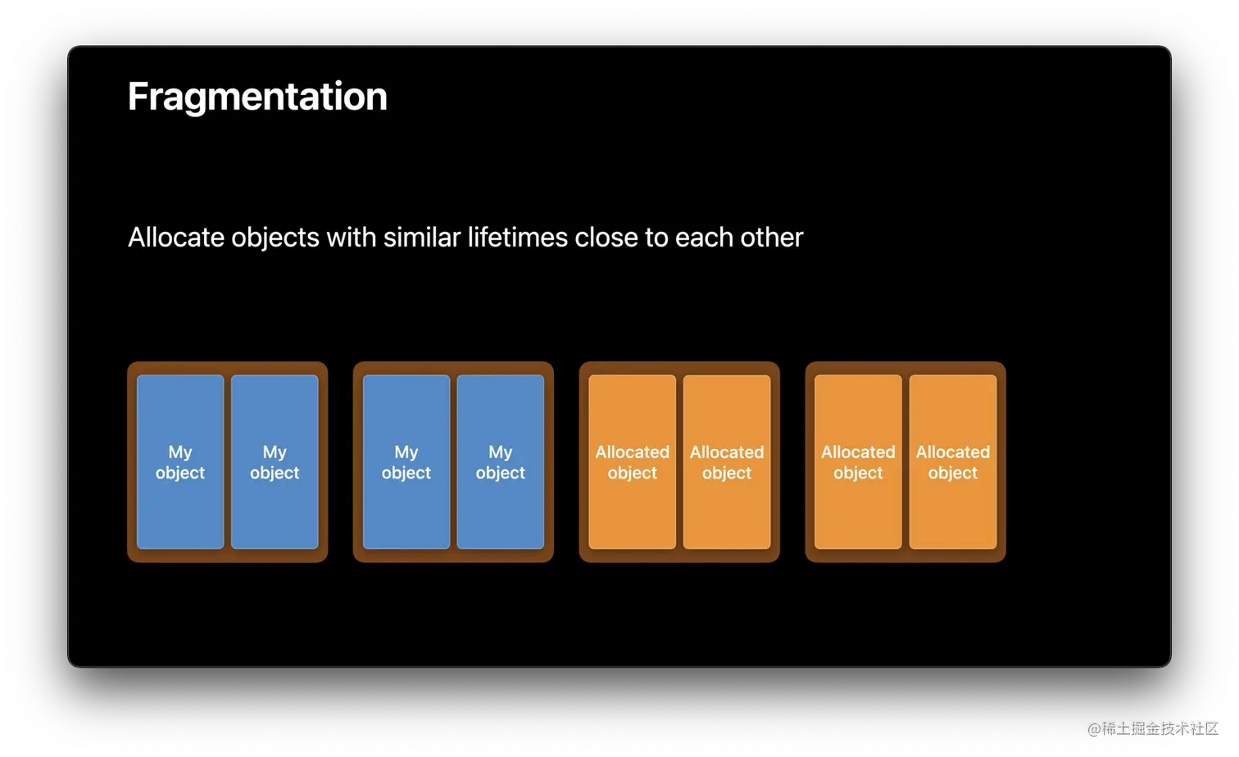Click empty slide area right of last page
This screenshot has height=757, width=1239.
click(x=1082, y=462)
